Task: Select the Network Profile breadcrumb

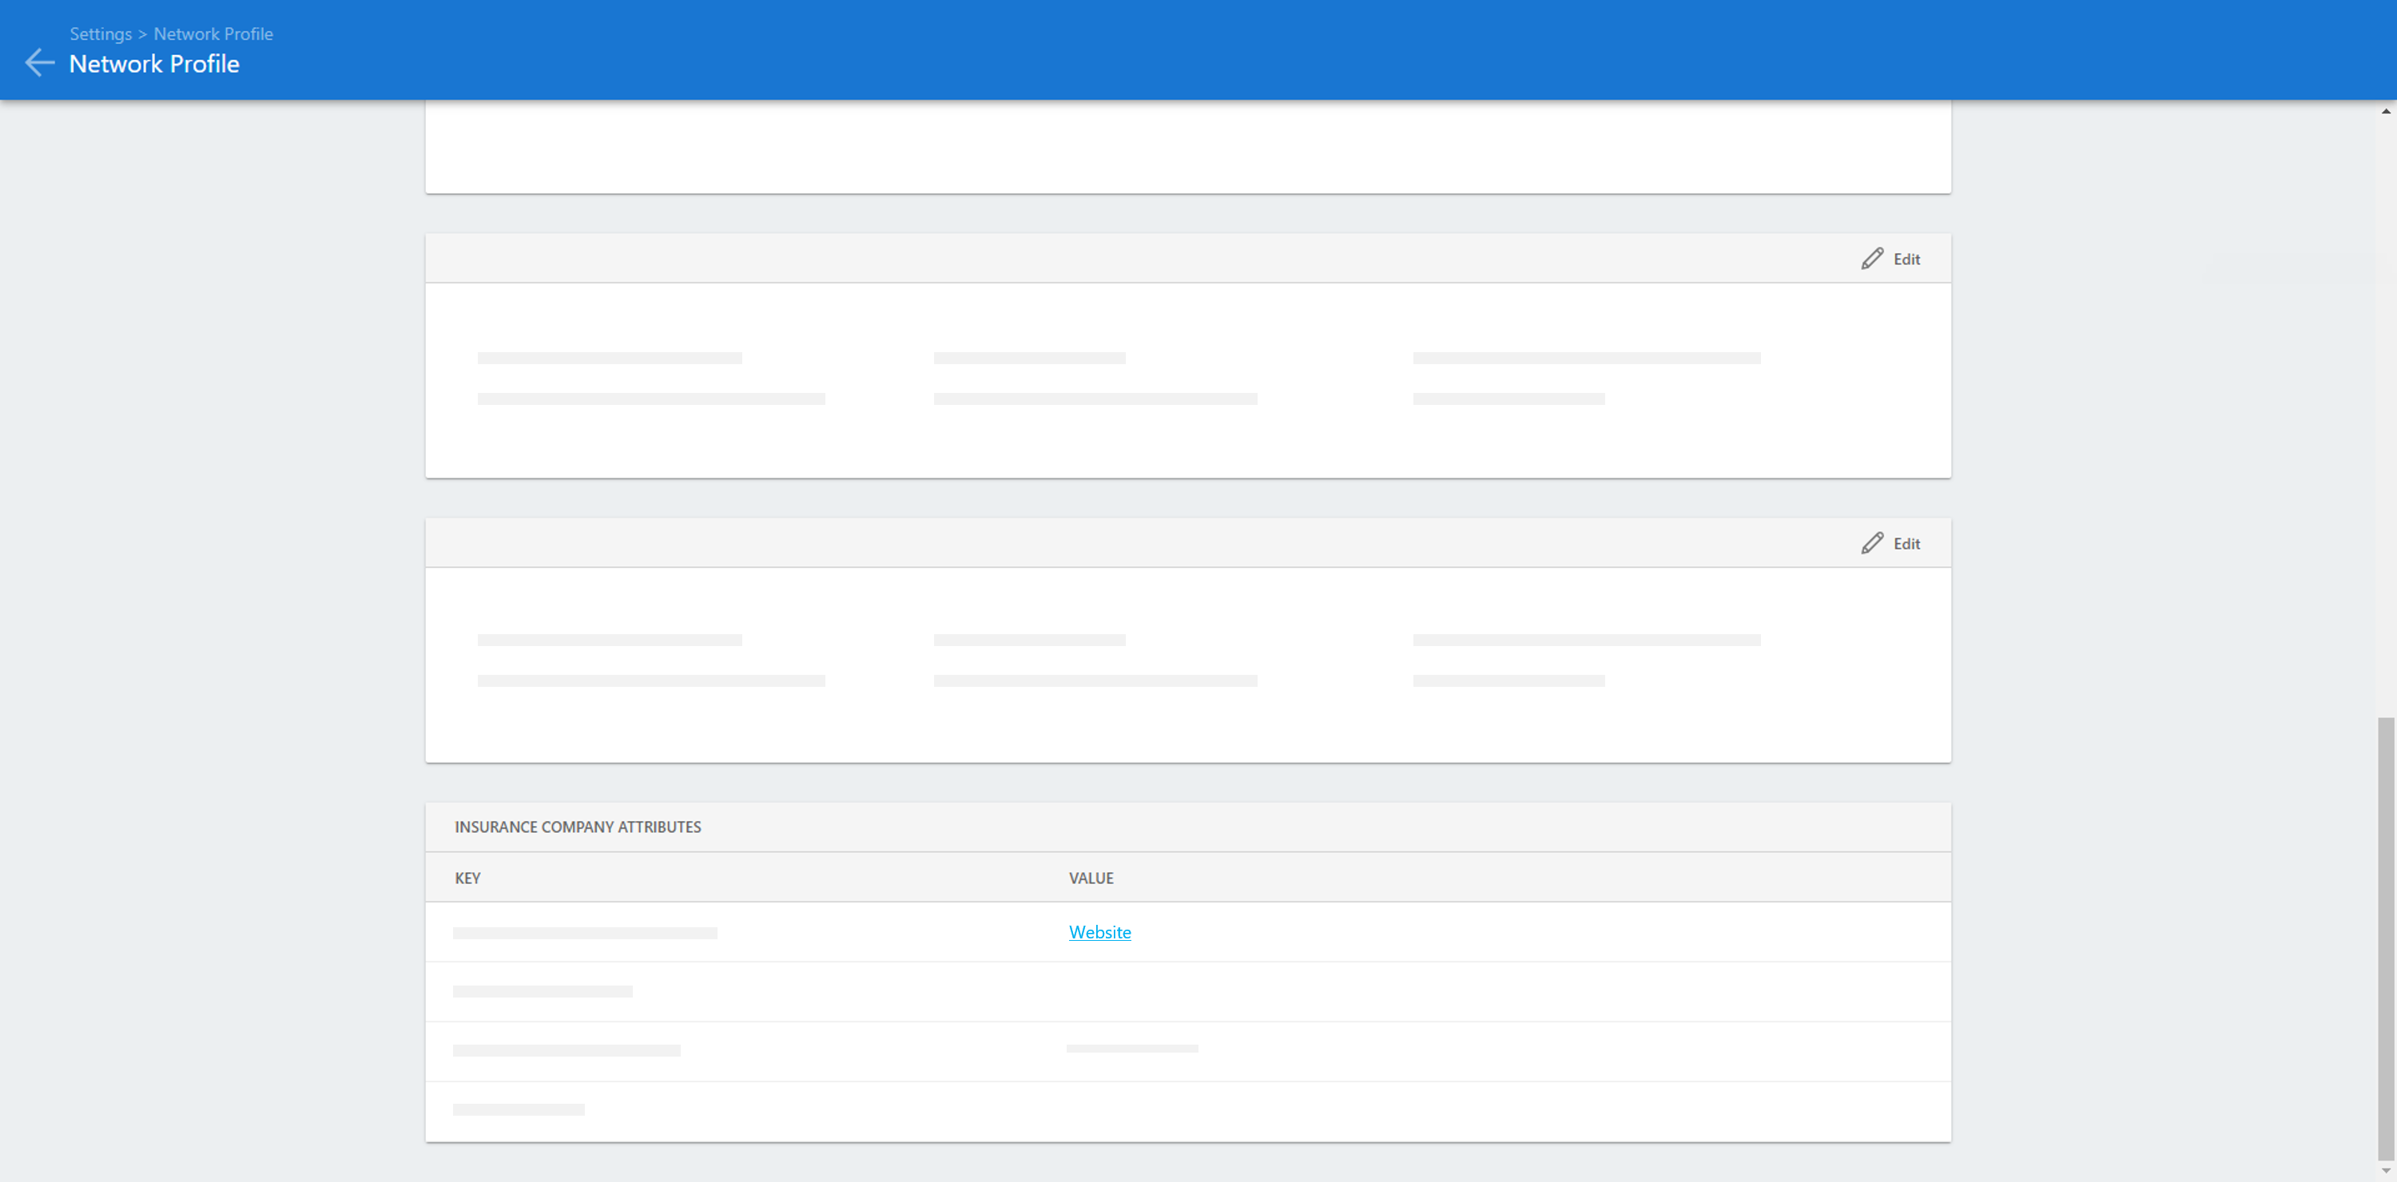Action: click(213, 34)
